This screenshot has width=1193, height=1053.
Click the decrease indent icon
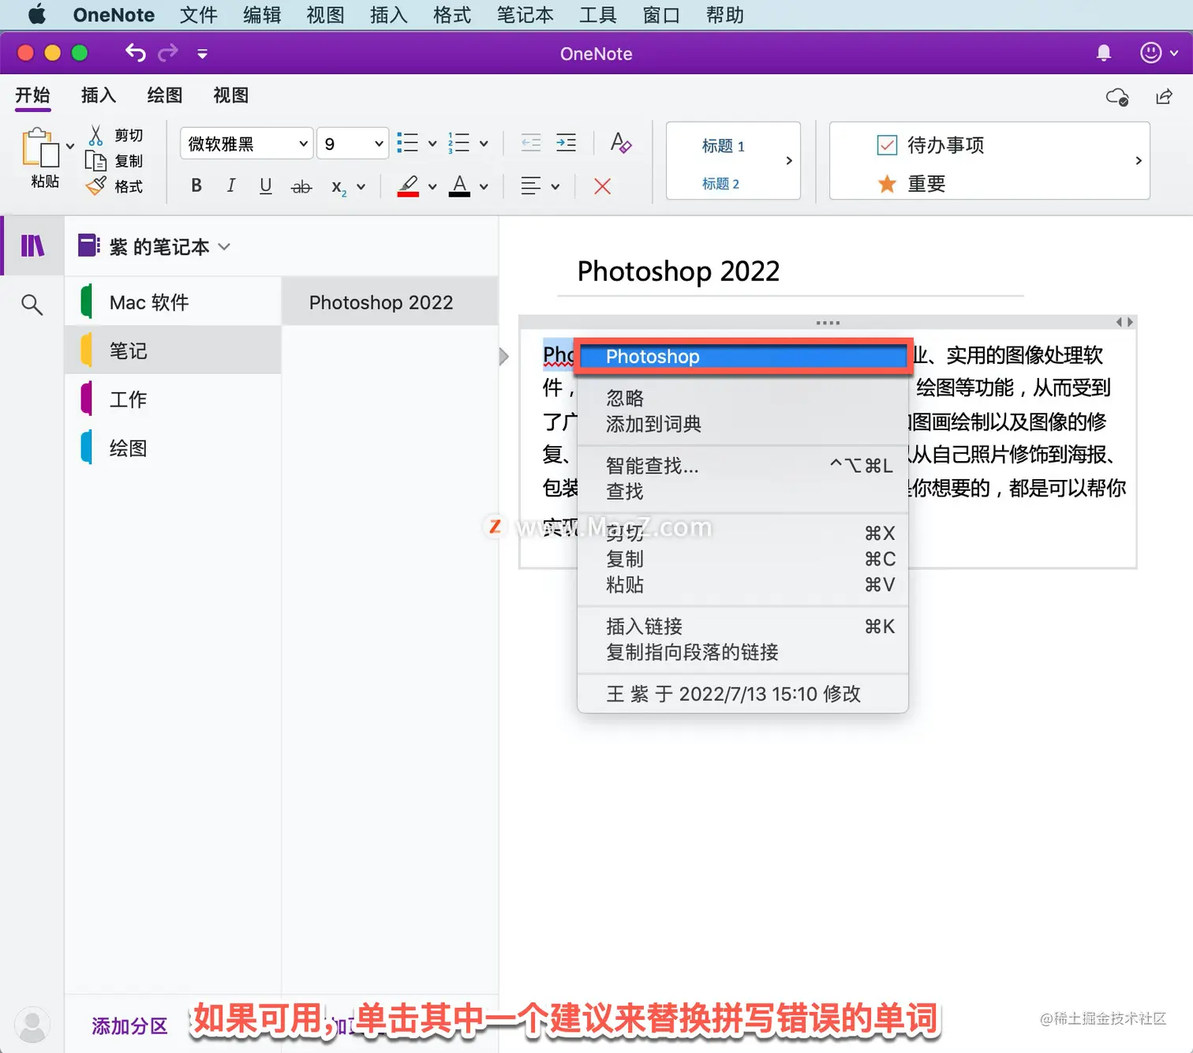(x=531, y=143)
